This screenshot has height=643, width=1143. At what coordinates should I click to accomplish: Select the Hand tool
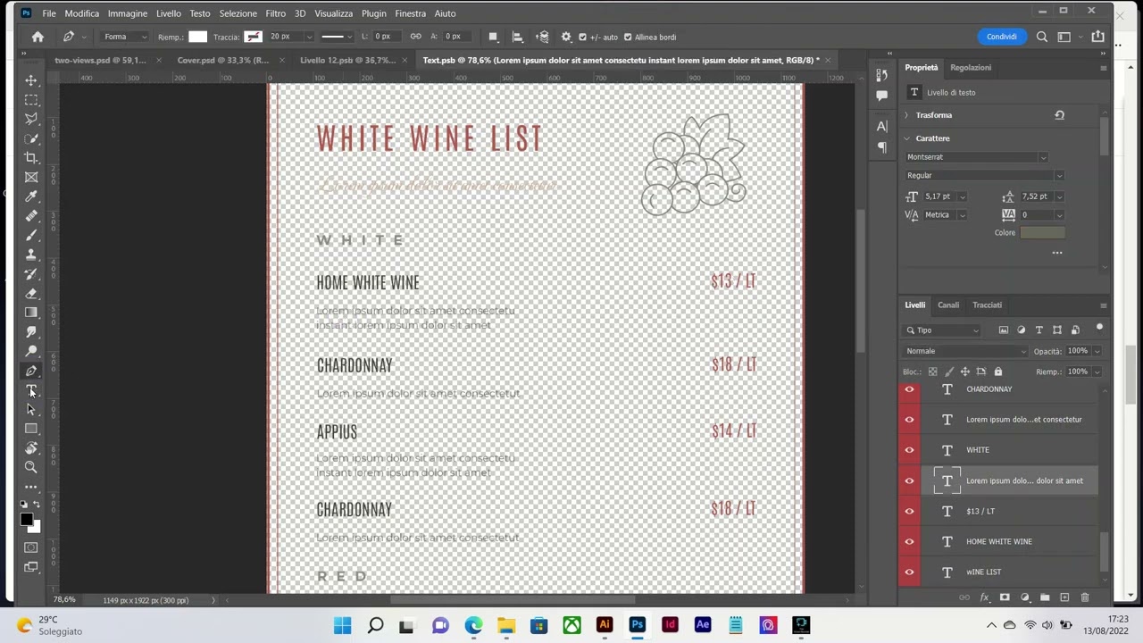[x=31, y=448]
